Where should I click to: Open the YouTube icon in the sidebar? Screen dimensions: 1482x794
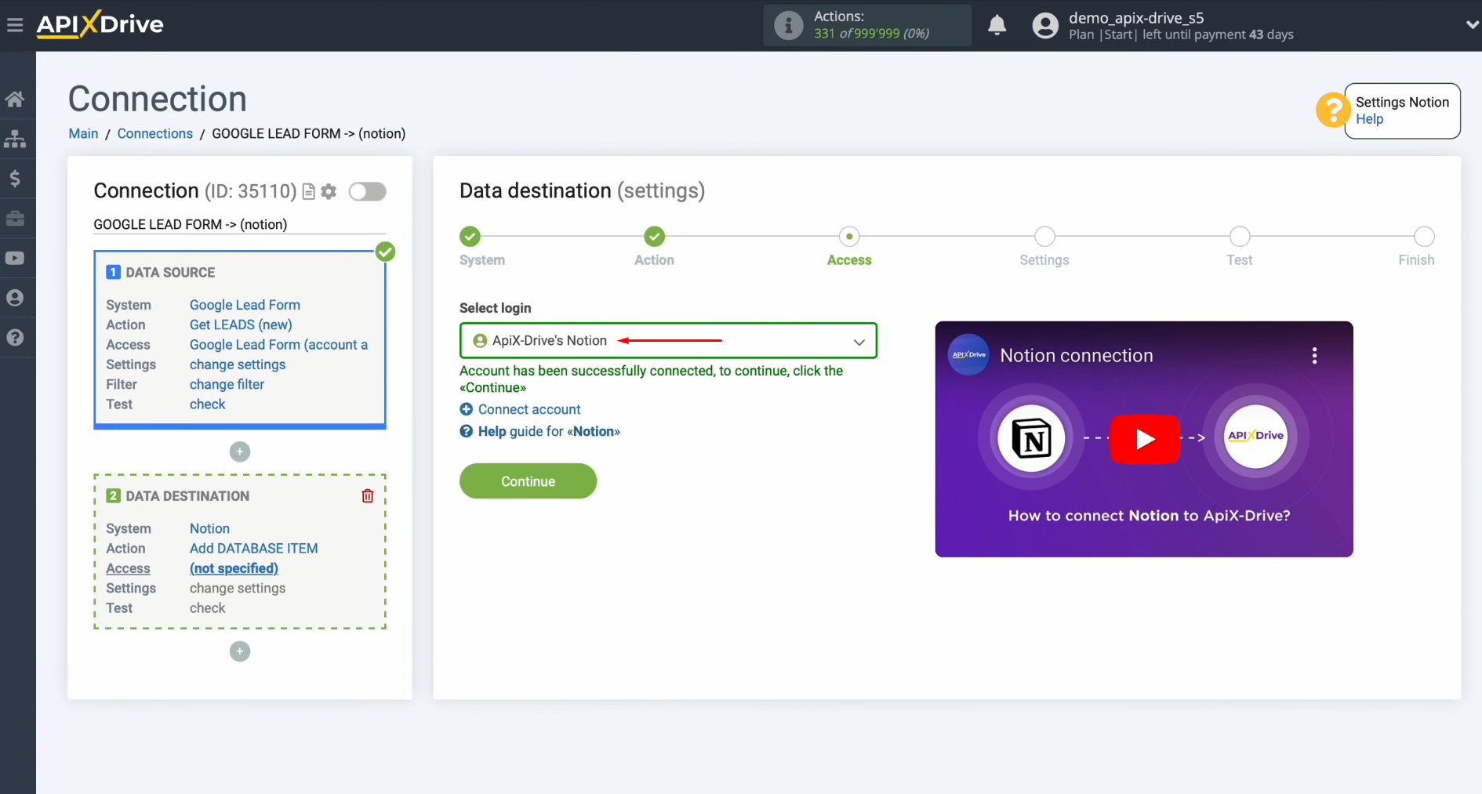pos(16,257)
